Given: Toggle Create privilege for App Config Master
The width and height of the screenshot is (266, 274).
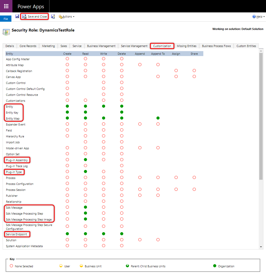Looking at the screenshot, I should point(67,59).
